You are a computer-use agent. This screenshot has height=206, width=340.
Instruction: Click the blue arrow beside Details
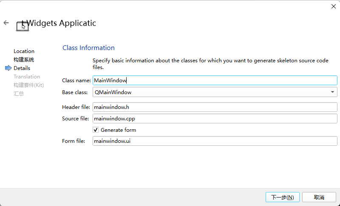tap(8, 68)
